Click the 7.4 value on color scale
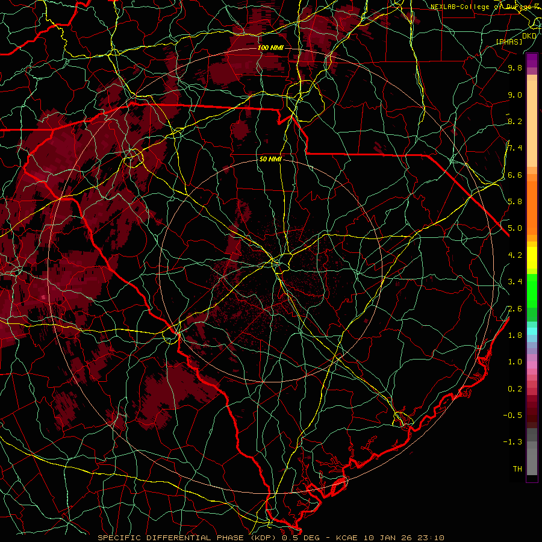This screenshot has width=542, height=542. pyautogui.click(x=515, y=148)
